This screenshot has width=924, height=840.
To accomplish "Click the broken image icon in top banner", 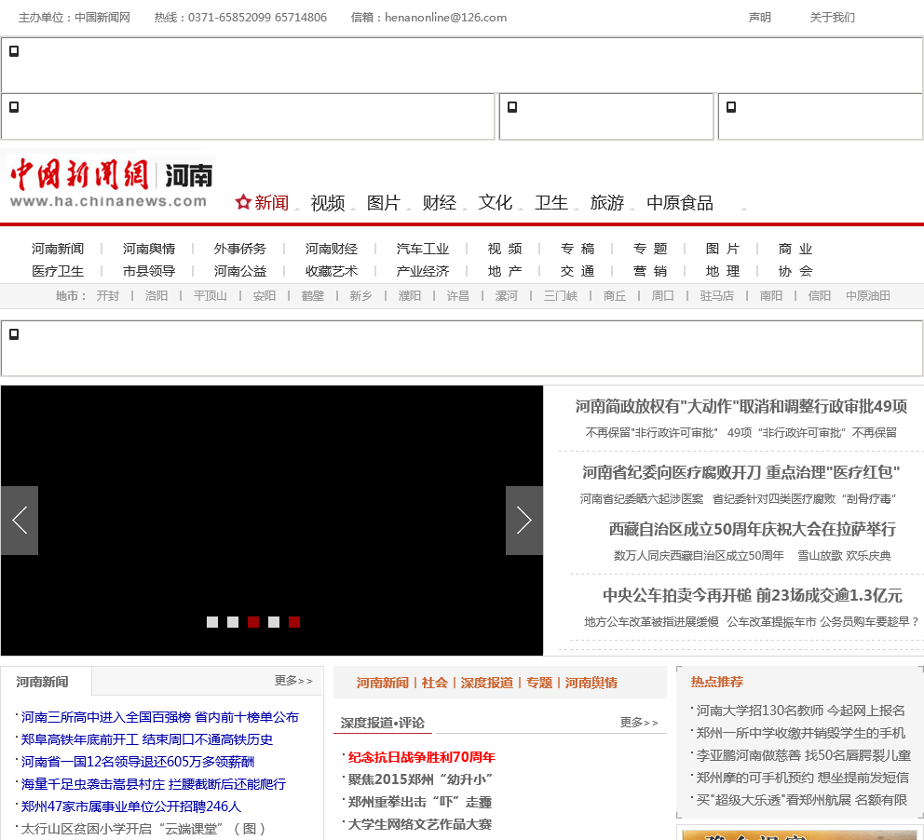I will pos(14,51).
